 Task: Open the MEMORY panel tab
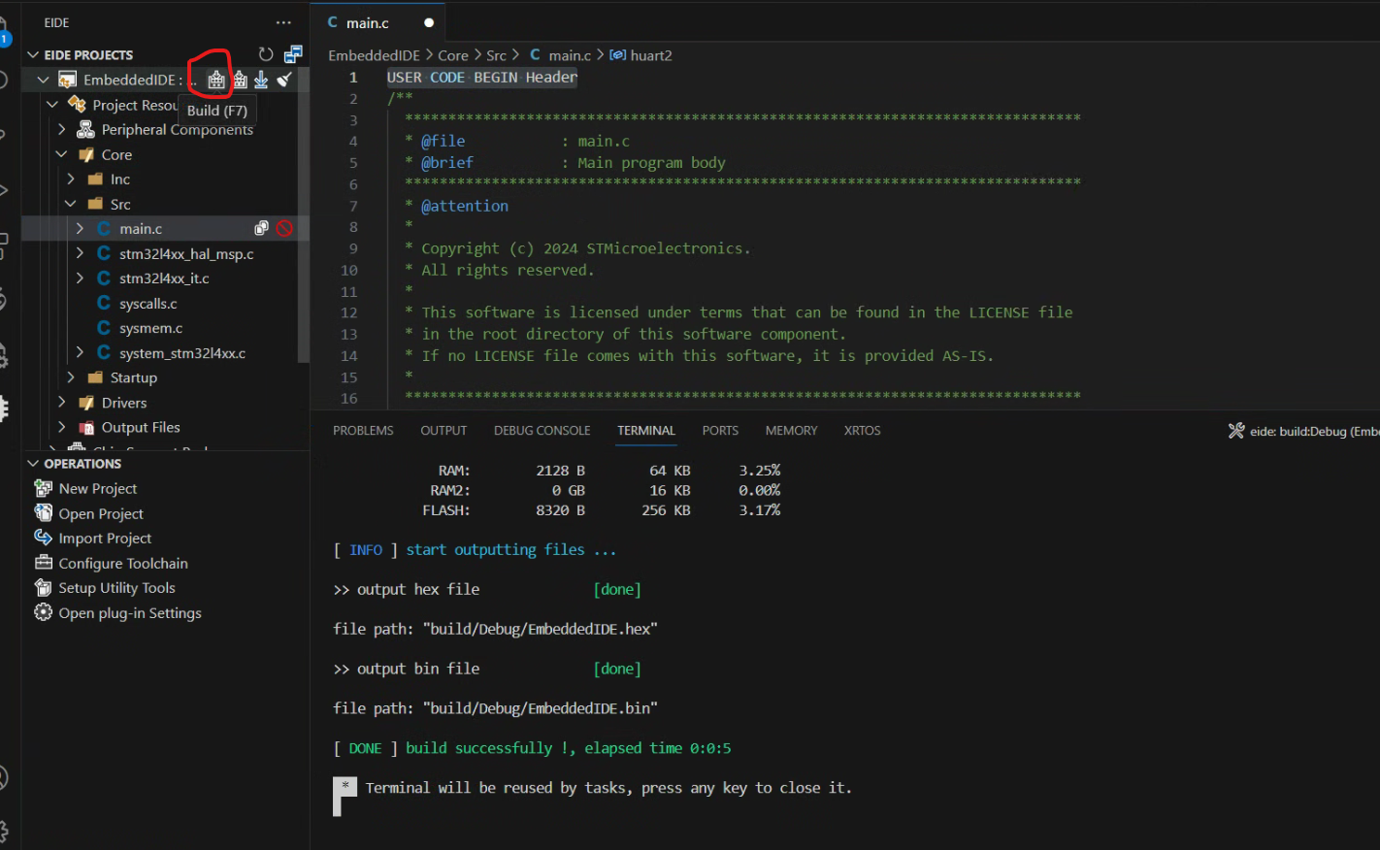(791, 431)
